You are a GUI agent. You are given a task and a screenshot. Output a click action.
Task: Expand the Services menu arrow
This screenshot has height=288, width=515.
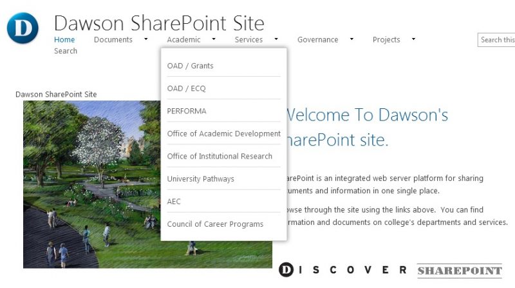pyautogui.click(x=276, y=39)
